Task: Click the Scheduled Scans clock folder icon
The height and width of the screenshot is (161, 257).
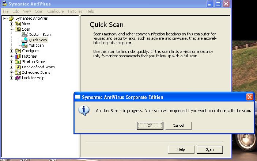Action: (18, 73)
